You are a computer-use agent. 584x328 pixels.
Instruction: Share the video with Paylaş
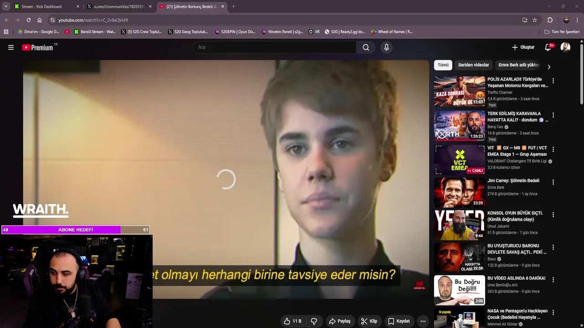point(339,321)
